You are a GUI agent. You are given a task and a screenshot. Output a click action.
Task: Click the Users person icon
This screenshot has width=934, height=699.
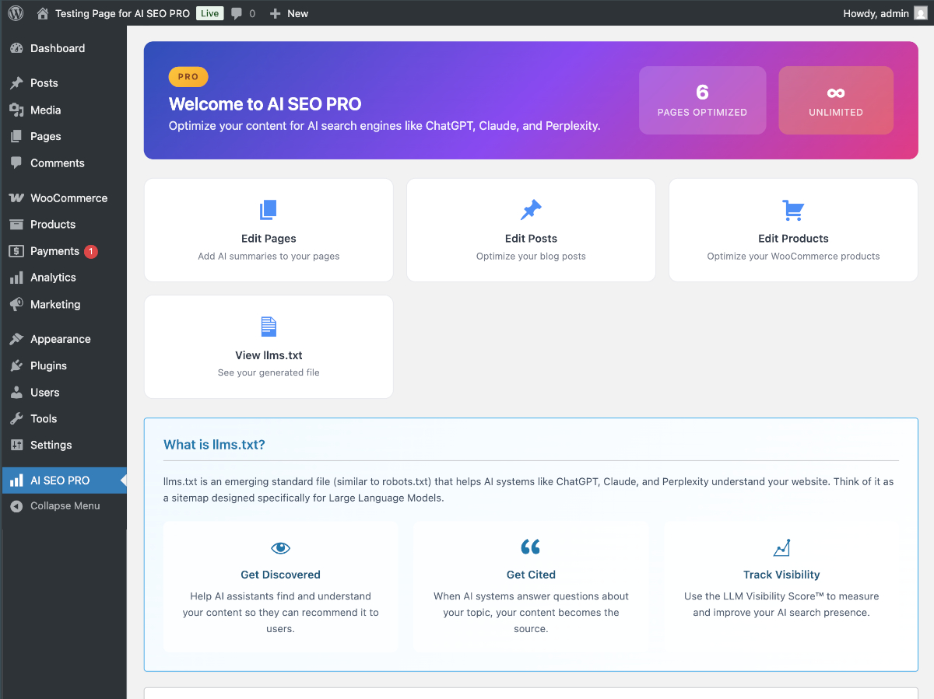pyautogui.click(x=16, y=393)
